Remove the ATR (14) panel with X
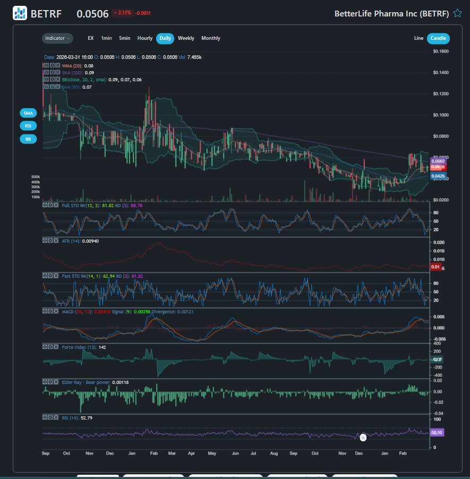This screenshot has width=470, height=479. (56, 241)
